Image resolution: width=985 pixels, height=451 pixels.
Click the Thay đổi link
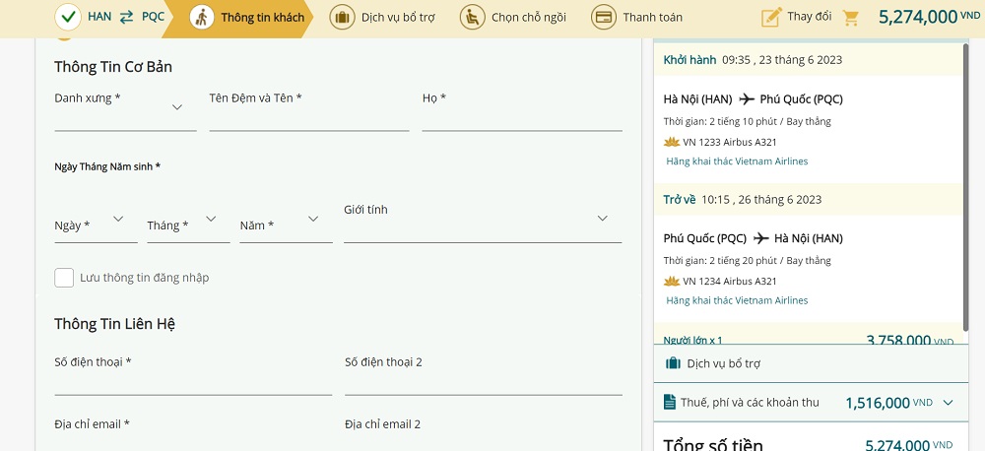[809, 17]
